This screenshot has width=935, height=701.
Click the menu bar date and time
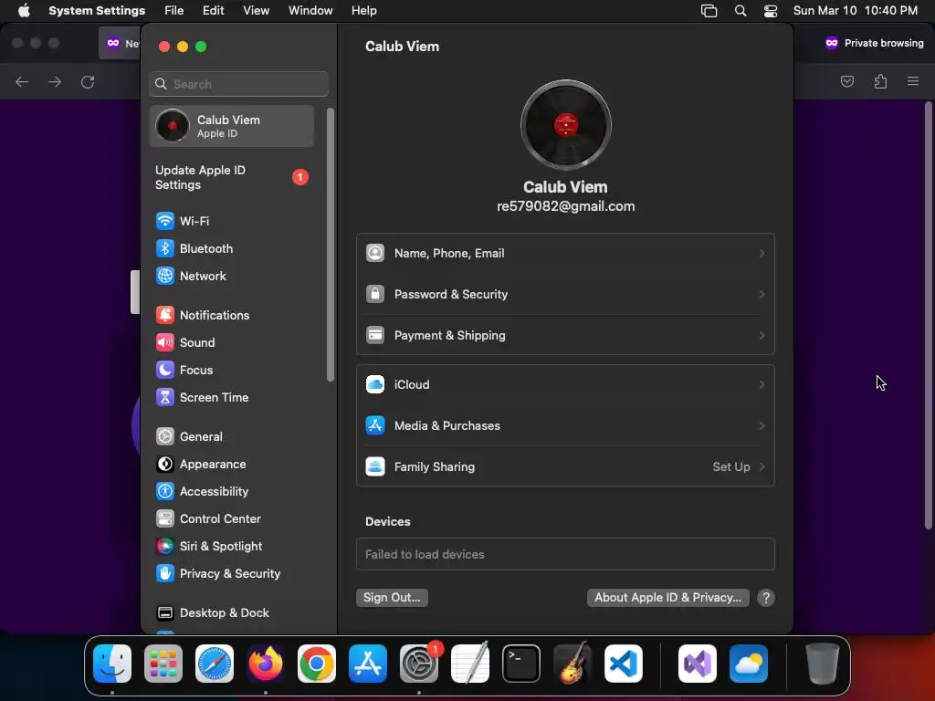coord(855,11)
